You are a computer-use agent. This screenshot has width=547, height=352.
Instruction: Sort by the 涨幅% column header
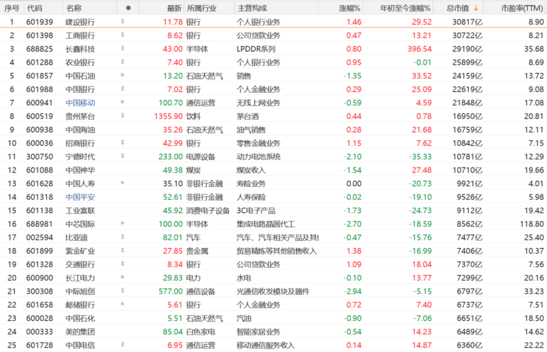(349, 8)
